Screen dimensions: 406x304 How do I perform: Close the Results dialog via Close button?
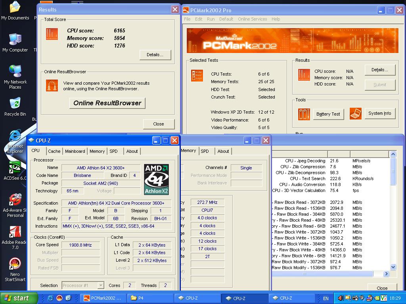tap(159, 124)
